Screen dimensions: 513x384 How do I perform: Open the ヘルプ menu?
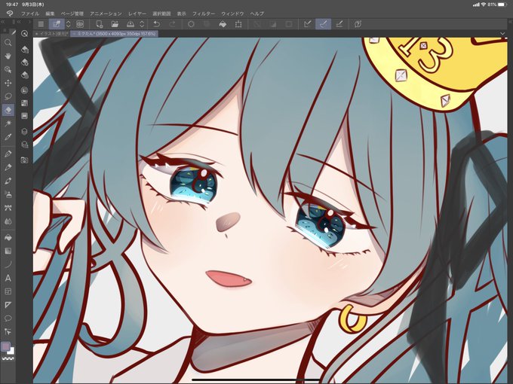(x=256, y=14)
